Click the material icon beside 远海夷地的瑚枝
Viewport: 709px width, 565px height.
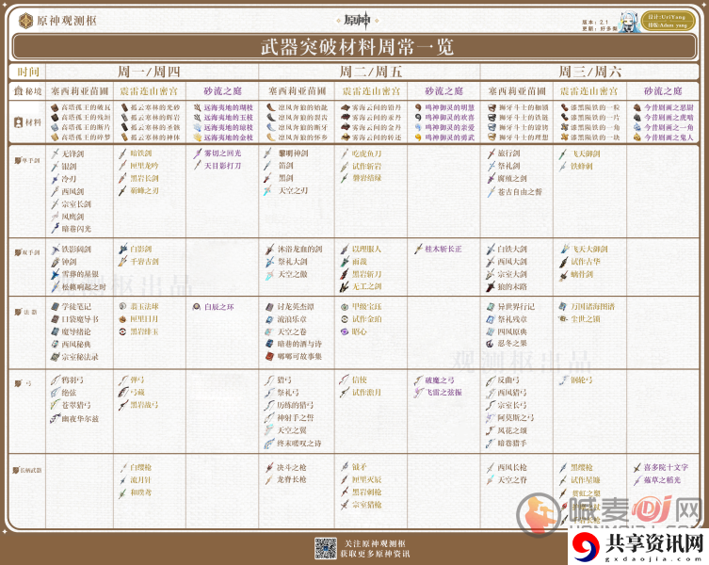pyautogui.click(x=197, y=107)
